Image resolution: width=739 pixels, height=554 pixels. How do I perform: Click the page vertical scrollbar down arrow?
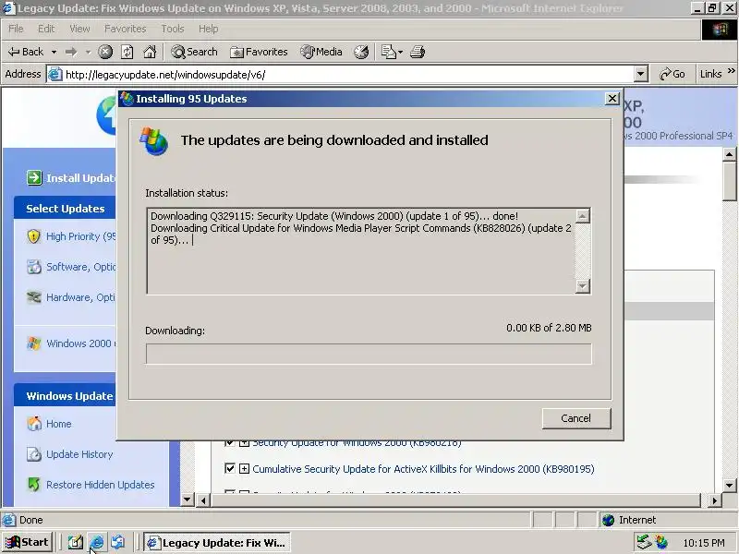pyautogui.click(x=729, y=485)
